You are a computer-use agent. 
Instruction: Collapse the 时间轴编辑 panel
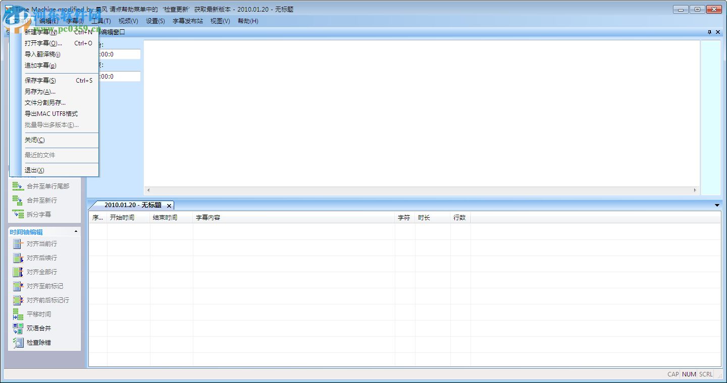click(x=76, y=231)
